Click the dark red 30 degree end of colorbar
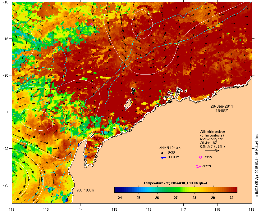 (x=235, y=190)
